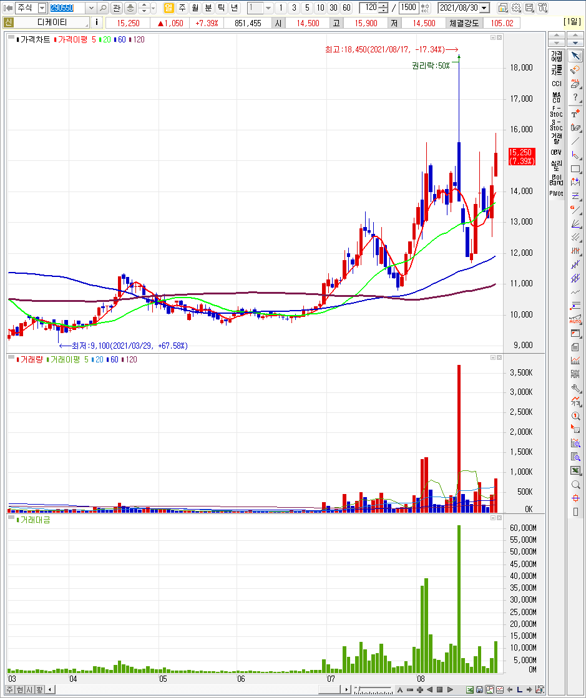The image size is (586, 698).
Task: Click the erase ALL drawings icon
Action: pyautogui.click(x=576, y=83)
